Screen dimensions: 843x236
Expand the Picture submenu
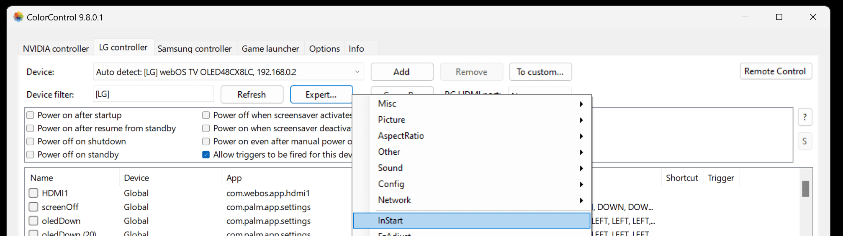pyautogui.click(x=472, y=120)
